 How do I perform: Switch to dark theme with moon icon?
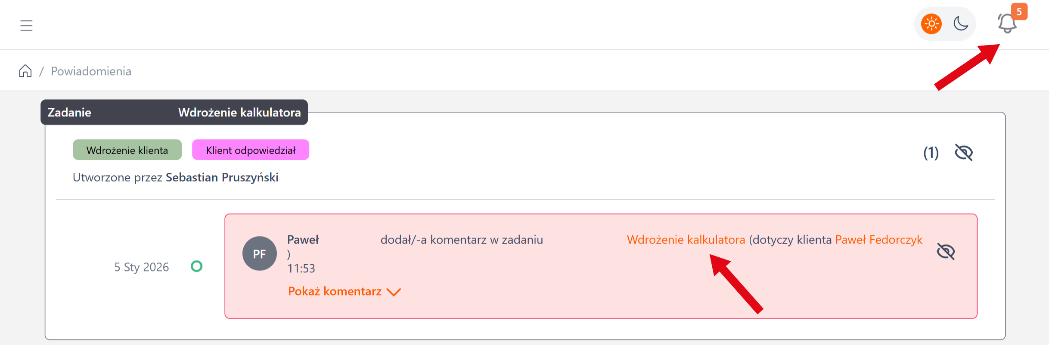point(960,24)
